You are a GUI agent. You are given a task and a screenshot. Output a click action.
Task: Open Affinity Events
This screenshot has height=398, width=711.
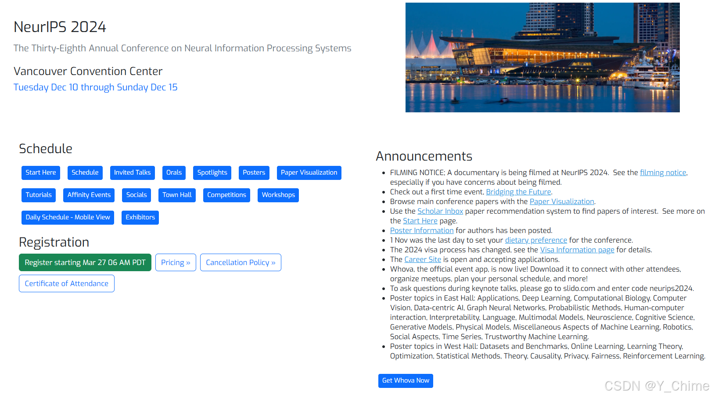tap(89, 195)
